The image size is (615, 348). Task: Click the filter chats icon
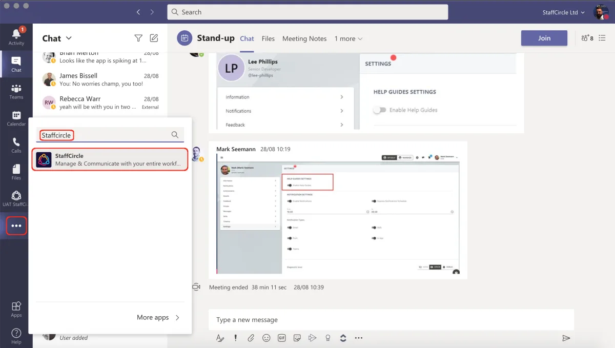[x=138, y=38]
